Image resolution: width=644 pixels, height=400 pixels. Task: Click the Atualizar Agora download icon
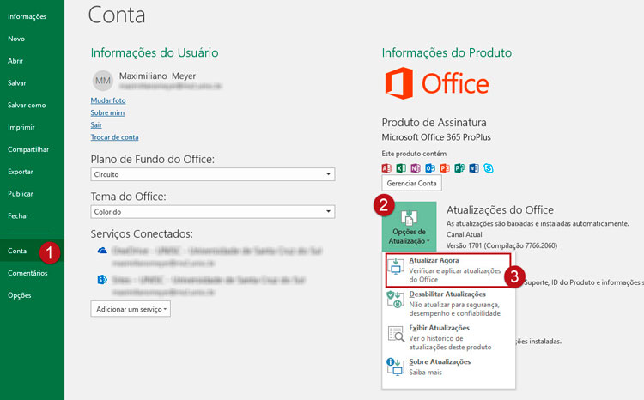point(396,266)
